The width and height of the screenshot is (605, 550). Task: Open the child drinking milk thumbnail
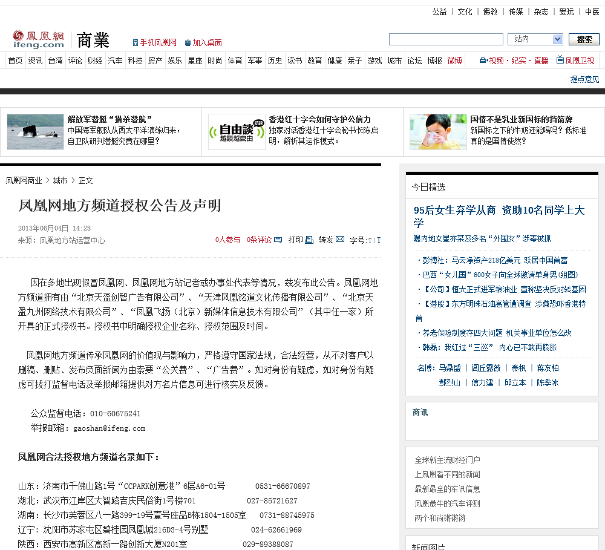(x=438, y=132)
